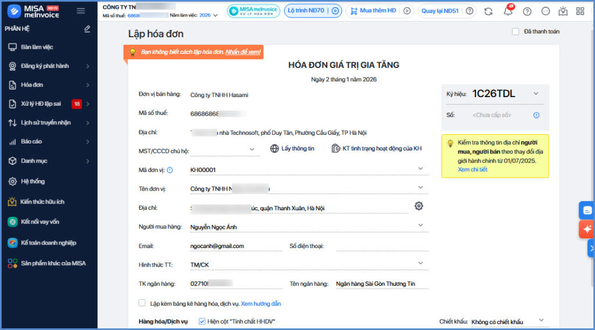Click info icon next to Chưa cấp số
Screen dimensions: 595x330
tap(536, 115)
